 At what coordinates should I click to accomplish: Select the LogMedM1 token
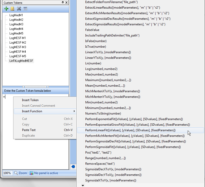pos(16,15)
